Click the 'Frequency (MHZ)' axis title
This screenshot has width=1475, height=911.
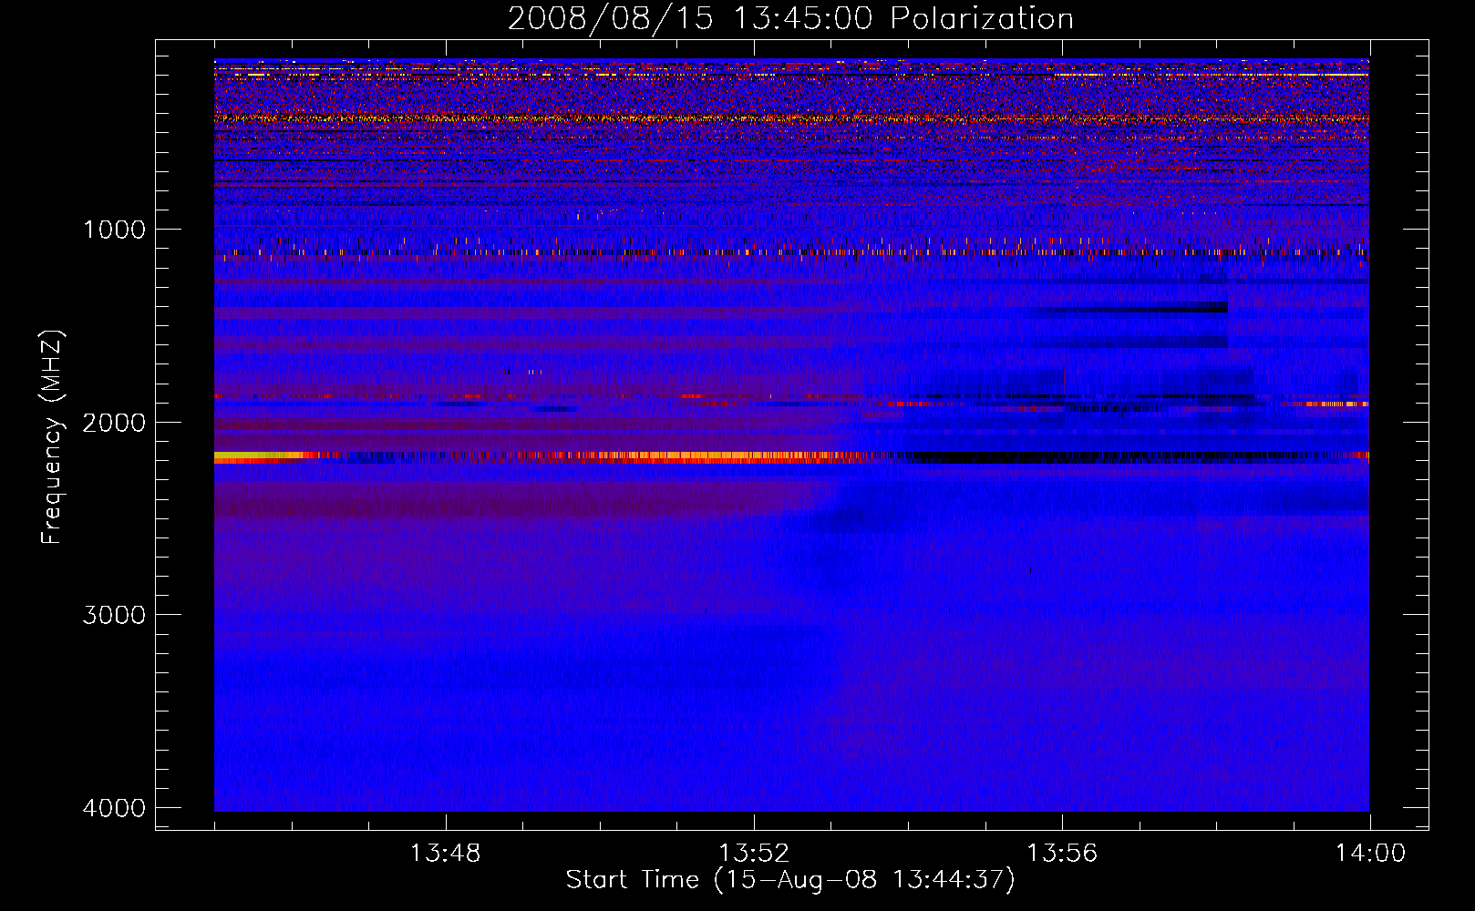(x=52, y=436)
